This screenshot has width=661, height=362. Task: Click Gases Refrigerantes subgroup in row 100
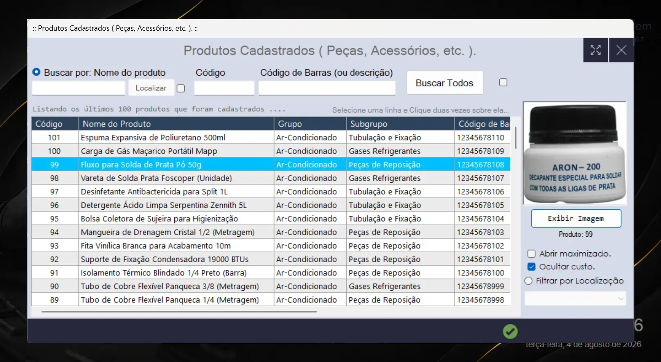(400, 151)
